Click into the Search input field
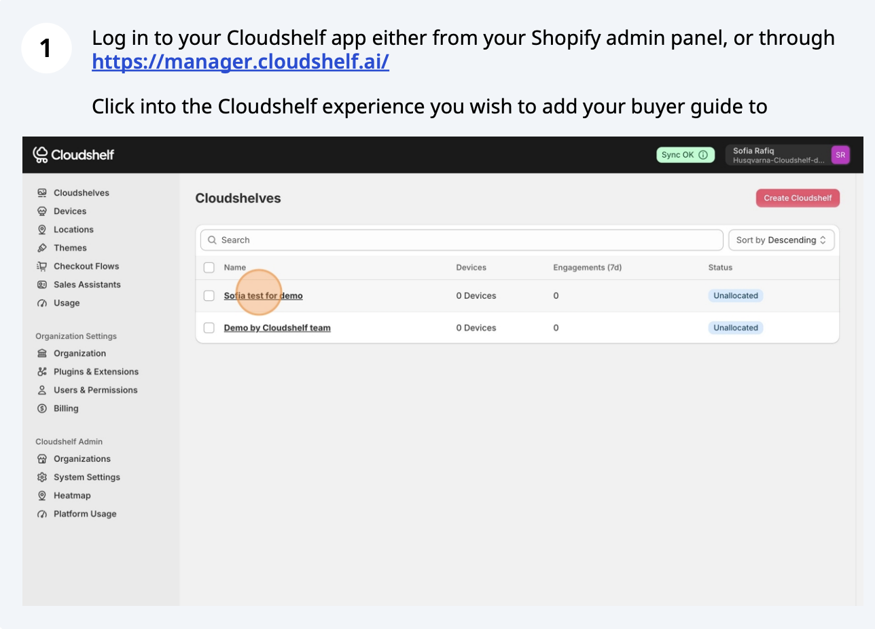The height and width of the screenshot is (629, 875). point(462,240)
